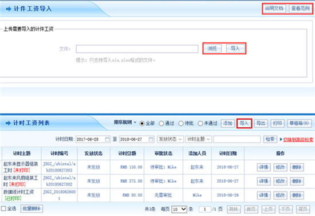Click the 计时总额 column header
The image size is (315, 216).
127,154
